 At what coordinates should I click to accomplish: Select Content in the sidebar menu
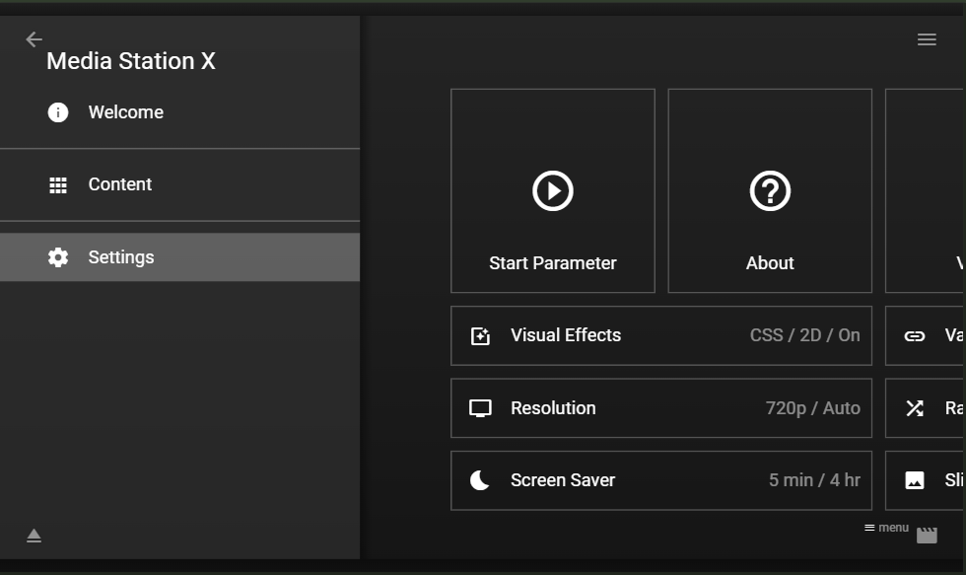120,184
